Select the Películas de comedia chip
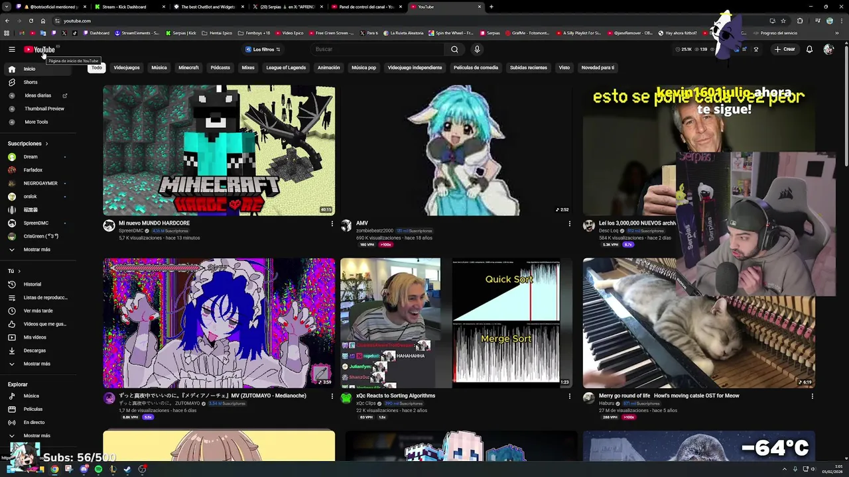Image resolution: width=849 pixels, height=477 pixels. pyautogui.click(x=476, y=68)
